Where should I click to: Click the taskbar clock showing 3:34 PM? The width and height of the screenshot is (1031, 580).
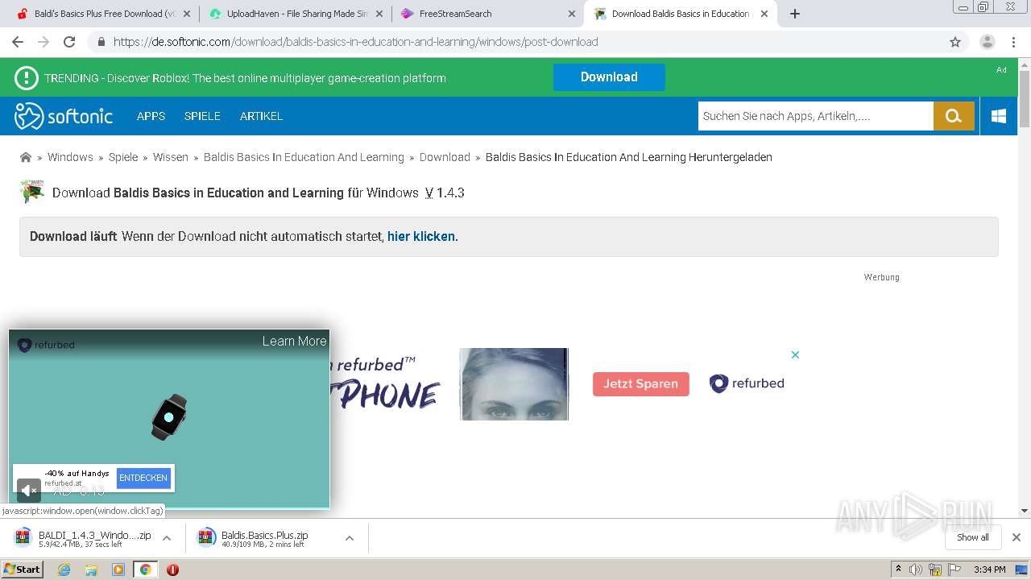pos(989,570)
